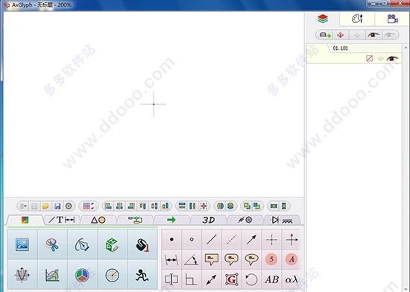The image size is (410, 292).
Task: Insert the circled letter A label
Action: [291, 259]
